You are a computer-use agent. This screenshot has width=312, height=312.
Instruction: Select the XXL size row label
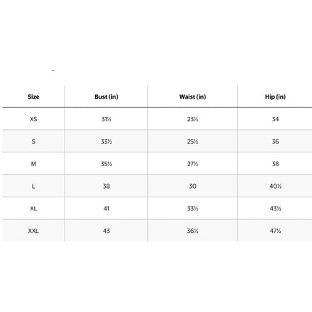33,231
